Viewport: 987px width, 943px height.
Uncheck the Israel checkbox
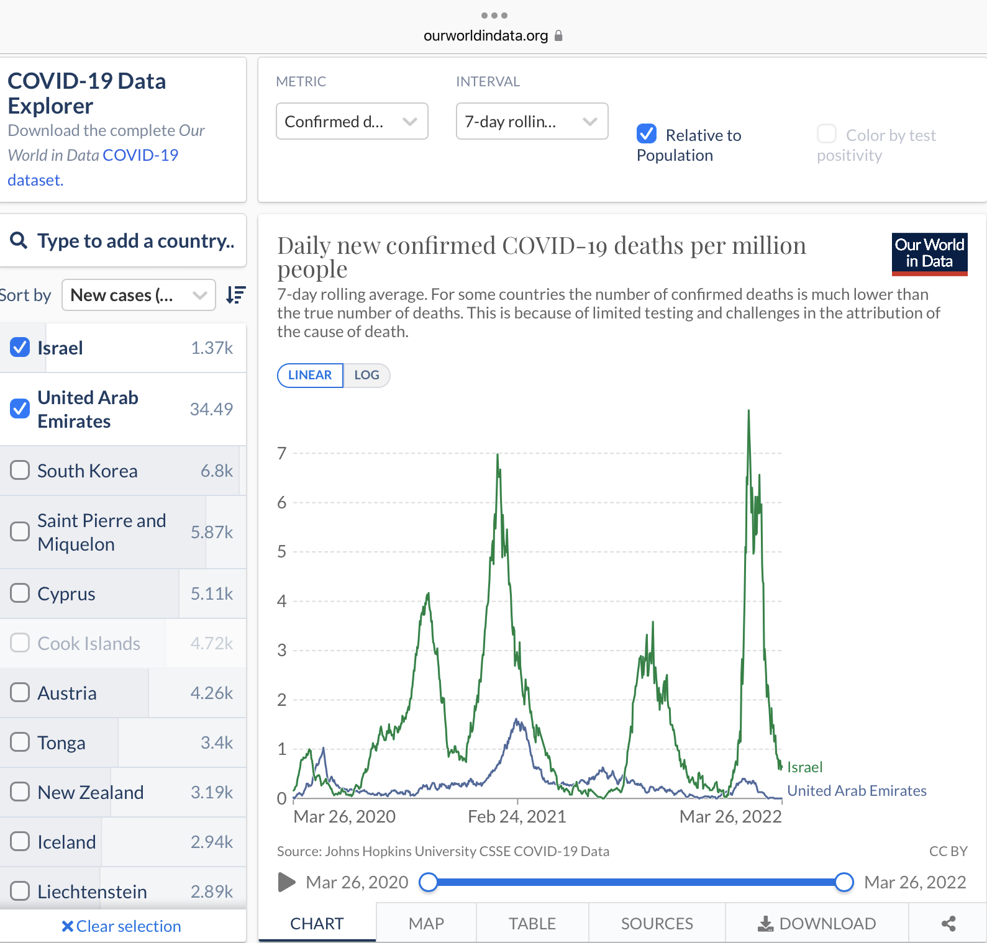point(20,348)
